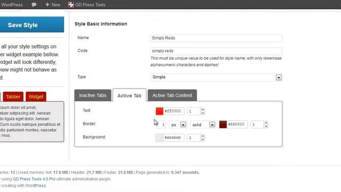
Task: Increase the Border opacity stepper value
Action: point(266,123)
